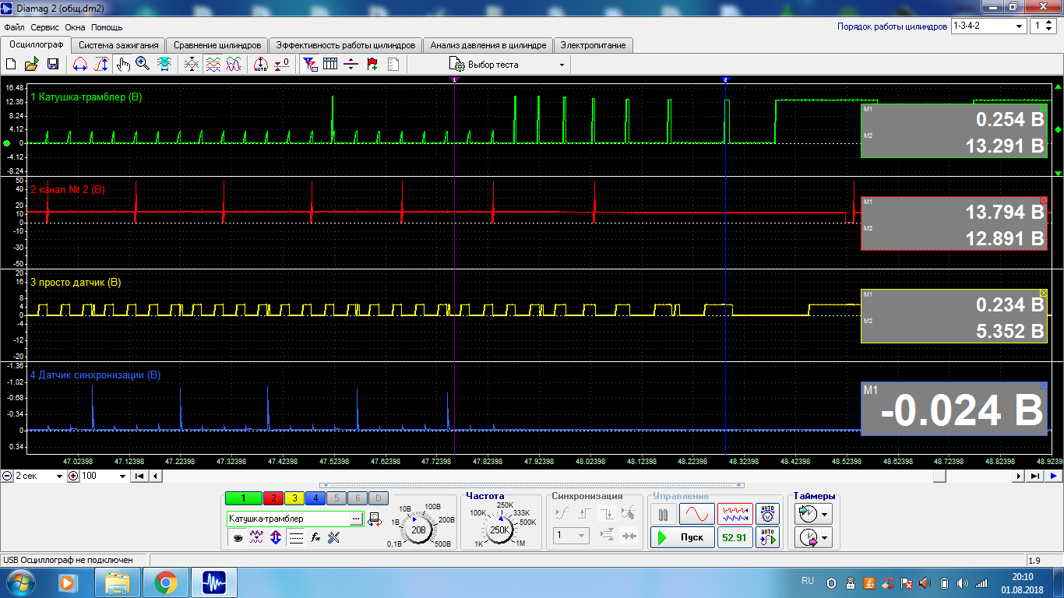Open the Сервис menu
1064x598 pixels.
tap(45, 26)
